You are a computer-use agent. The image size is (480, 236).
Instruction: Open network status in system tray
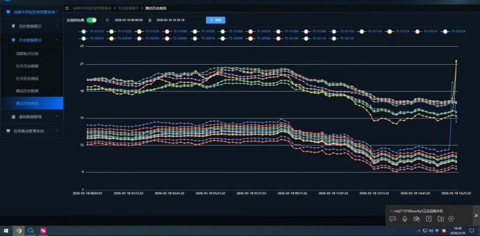pos(425,231)
